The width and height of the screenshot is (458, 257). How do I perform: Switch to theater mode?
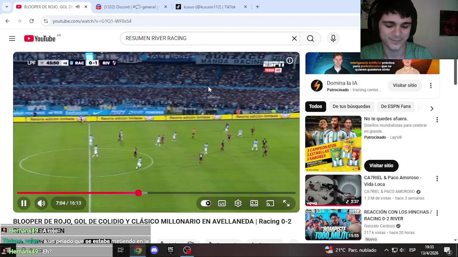click(254, 203)
